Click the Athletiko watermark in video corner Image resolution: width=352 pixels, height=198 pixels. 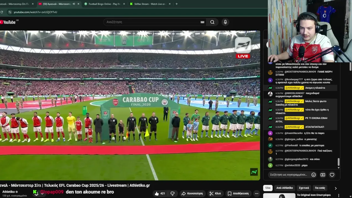pyautogui.click(x=254, y=172)
